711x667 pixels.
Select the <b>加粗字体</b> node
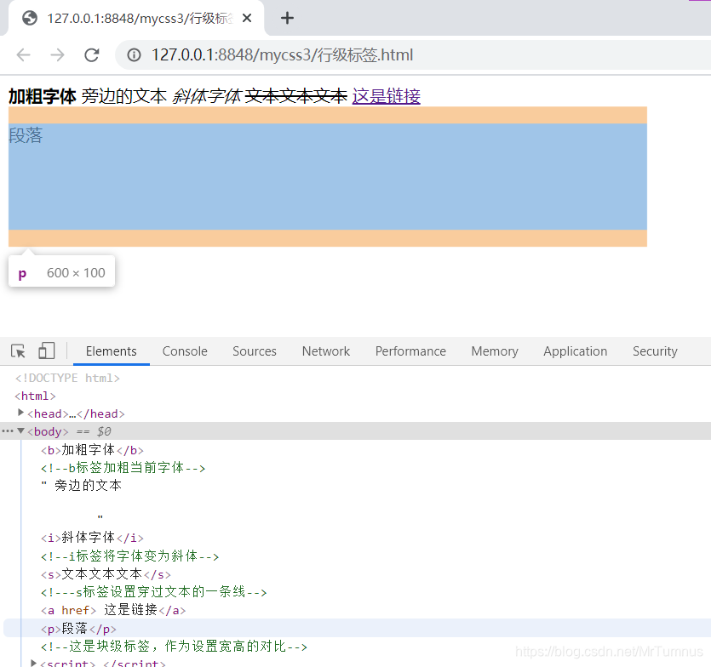92,450
